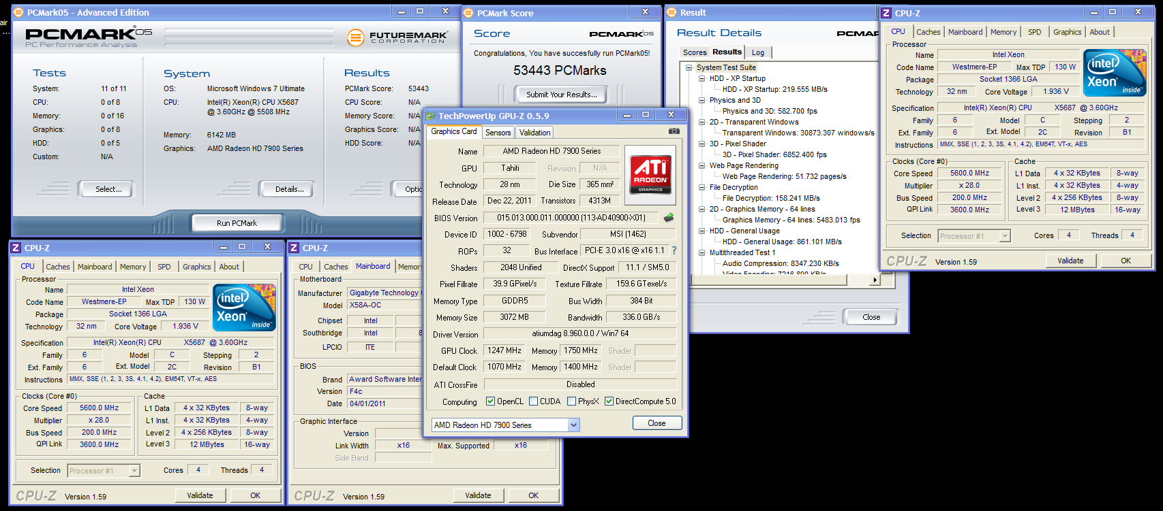Minimize the upper-right CPU-Z window

(x=1093, y=12)
